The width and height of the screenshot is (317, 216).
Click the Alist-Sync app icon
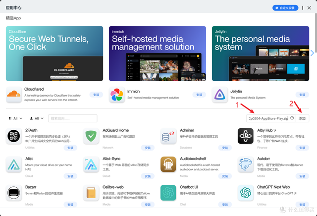click(91, 164)
